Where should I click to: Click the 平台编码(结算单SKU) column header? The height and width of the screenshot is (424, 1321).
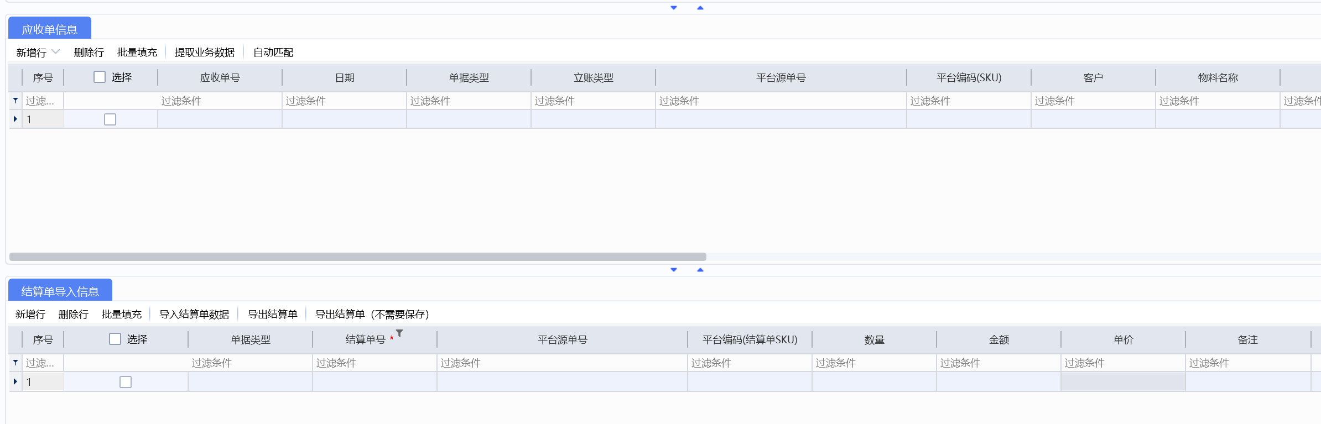pos(750,339)
